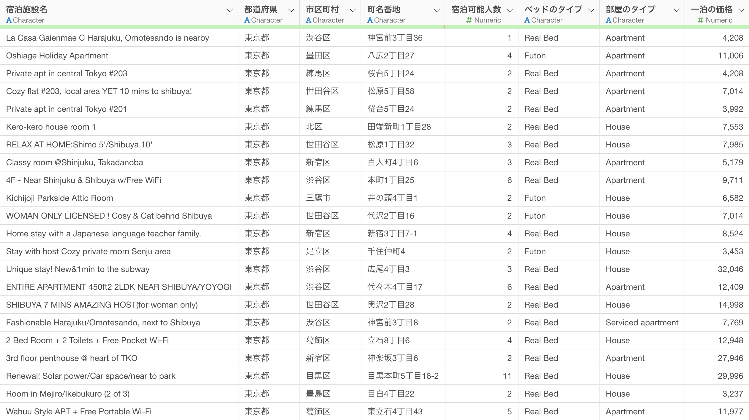Viewport: 749px width, 420px height.
Task: Click the city cell 足立区
Action: point(330,251)
